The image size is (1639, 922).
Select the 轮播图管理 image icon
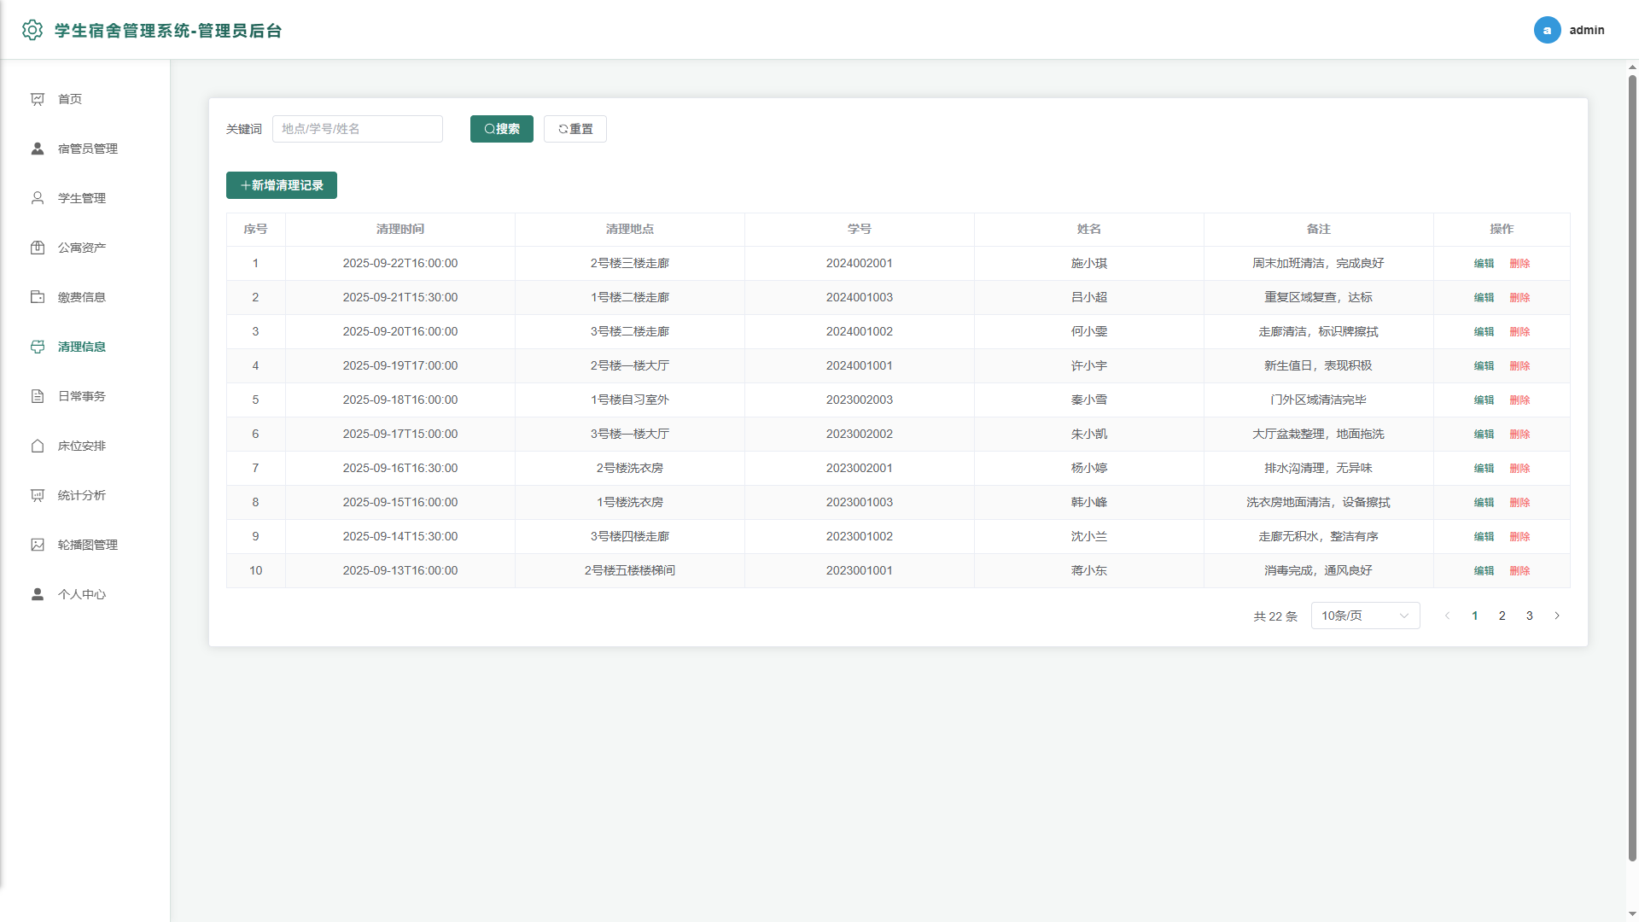38,545
